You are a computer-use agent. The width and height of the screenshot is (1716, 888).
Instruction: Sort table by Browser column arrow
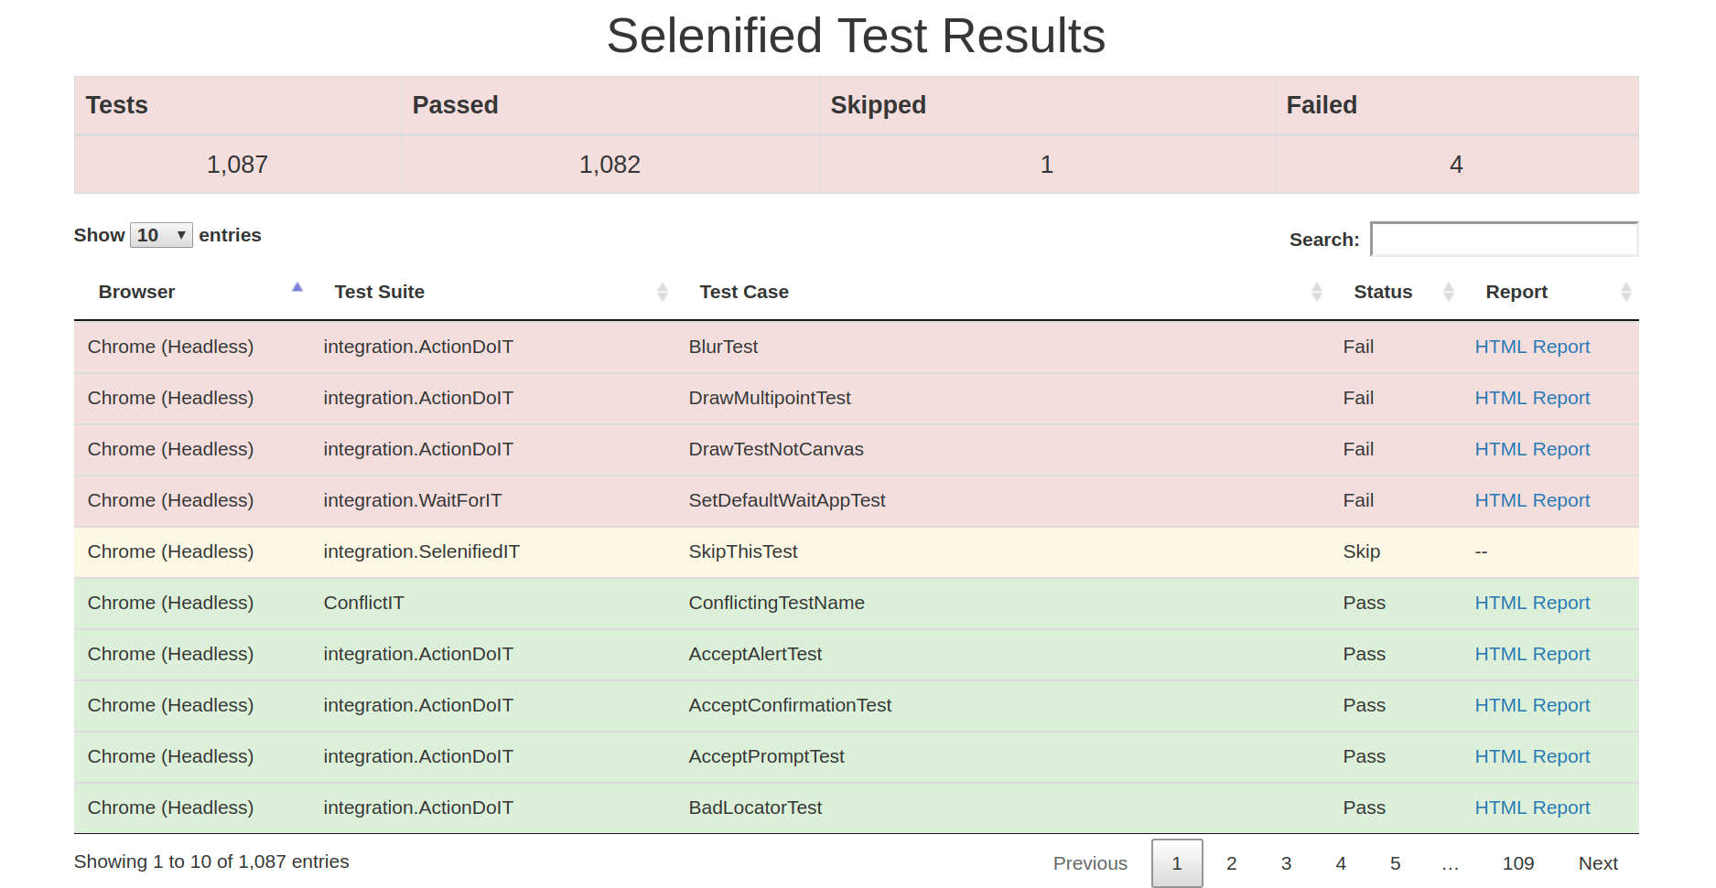pos(297,289)
